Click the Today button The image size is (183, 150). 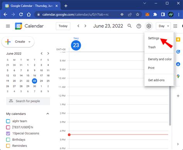63,26
